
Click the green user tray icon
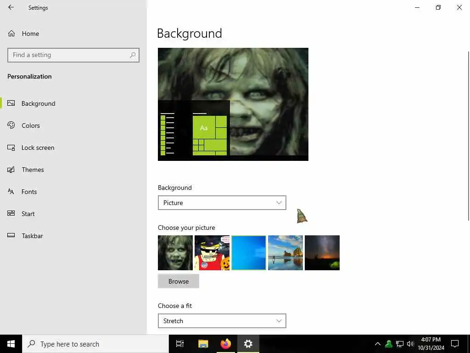click(389, 344)
